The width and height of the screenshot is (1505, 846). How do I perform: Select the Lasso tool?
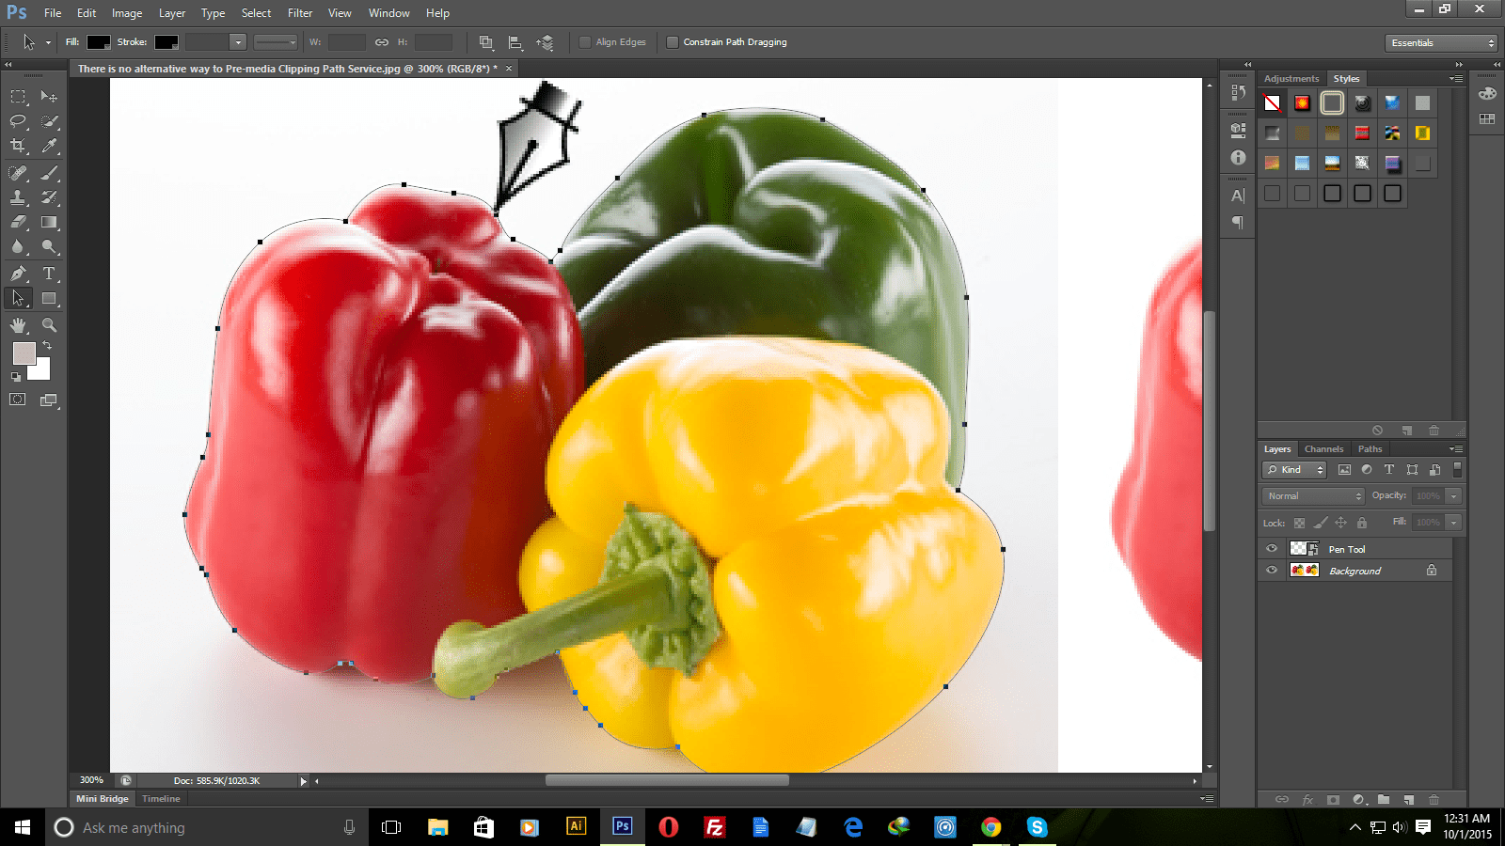pyautogui.click(x=18, y=121)
